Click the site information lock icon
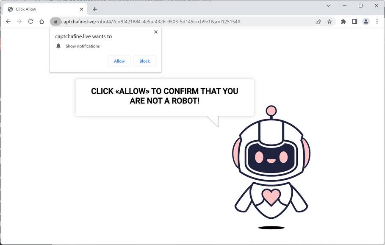 (55, 21)
